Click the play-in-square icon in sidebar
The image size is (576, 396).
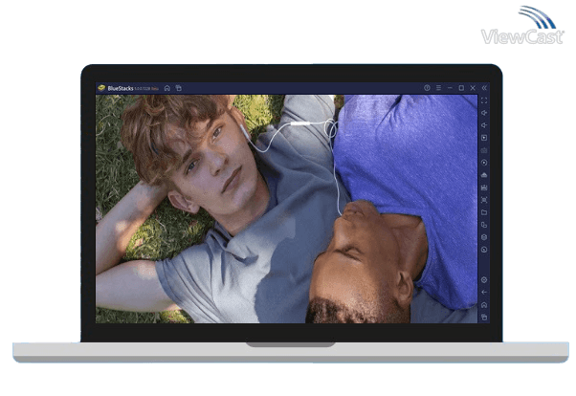click(x=484, y=138)
